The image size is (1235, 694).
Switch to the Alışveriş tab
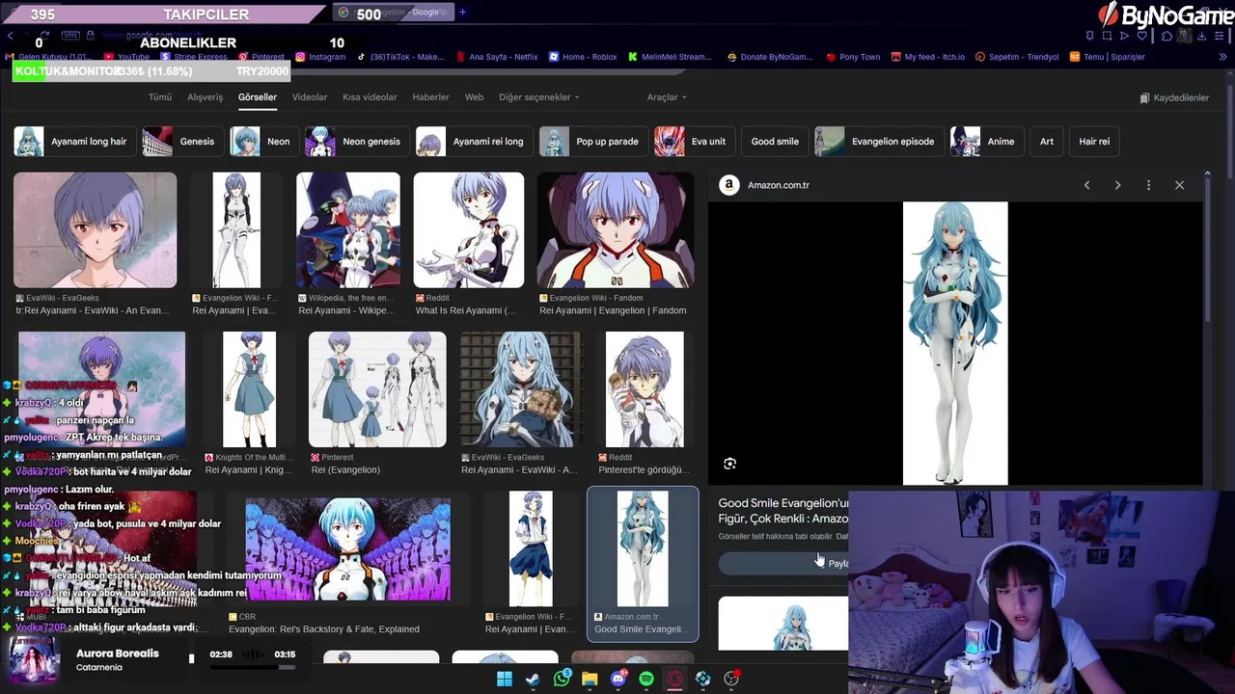point(205,97)
